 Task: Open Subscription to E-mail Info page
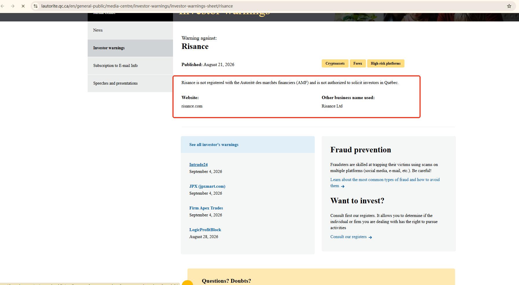[130, 66]
